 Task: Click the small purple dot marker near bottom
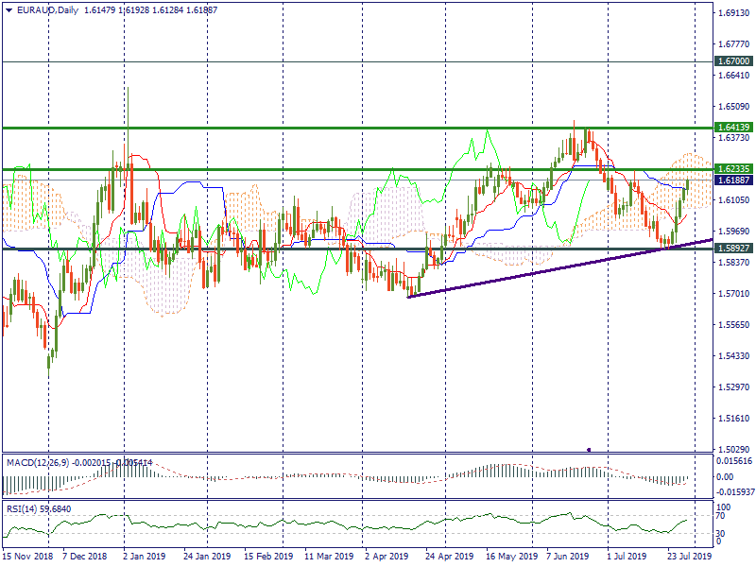coord(589,450)
